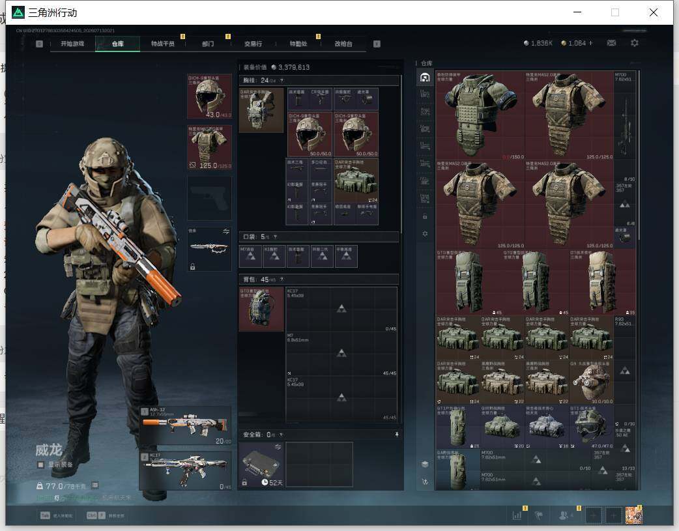Switch to the 开始游戏 tab
The image size is (679, 531).
click(x=72, y=44)
